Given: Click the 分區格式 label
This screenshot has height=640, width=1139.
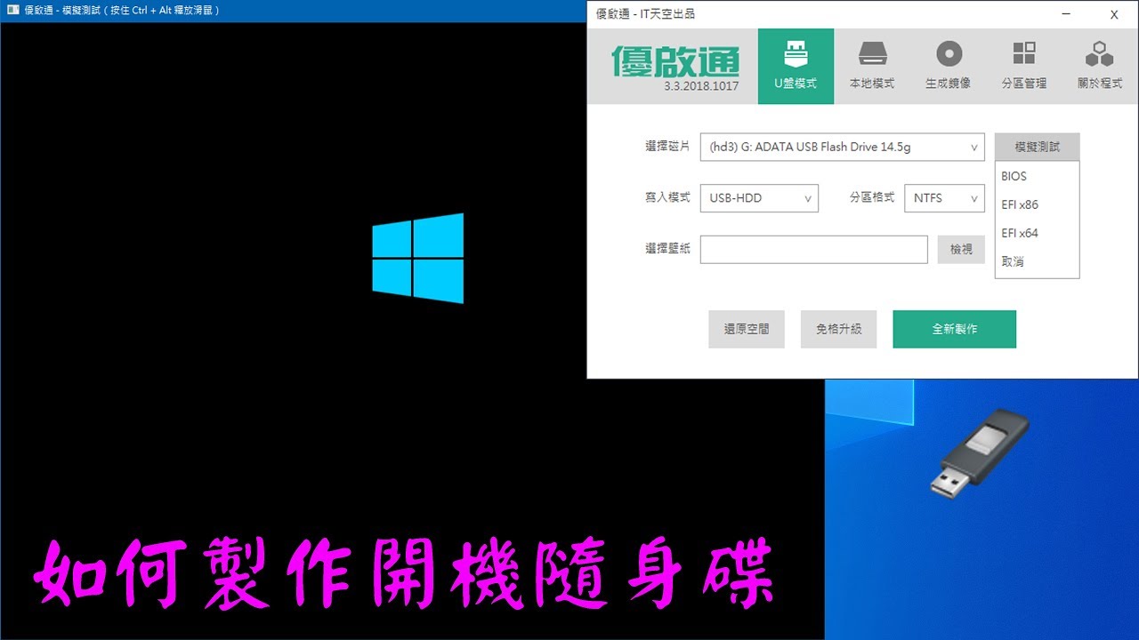Looking at the screenshot, I should click(872, 197).
